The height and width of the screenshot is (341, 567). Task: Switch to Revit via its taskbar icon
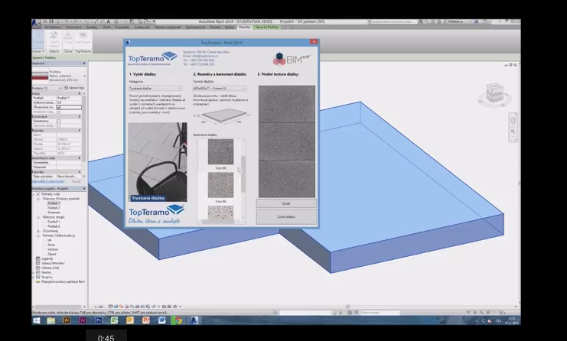pyautogui.click(x=194, y=320)
